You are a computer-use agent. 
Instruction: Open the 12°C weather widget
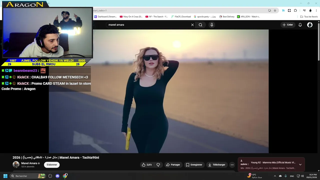pyautogui.click(x=254, y=176)
